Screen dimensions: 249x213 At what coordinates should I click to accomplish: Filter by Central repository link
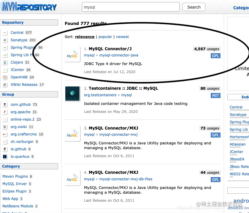[17, 33]
